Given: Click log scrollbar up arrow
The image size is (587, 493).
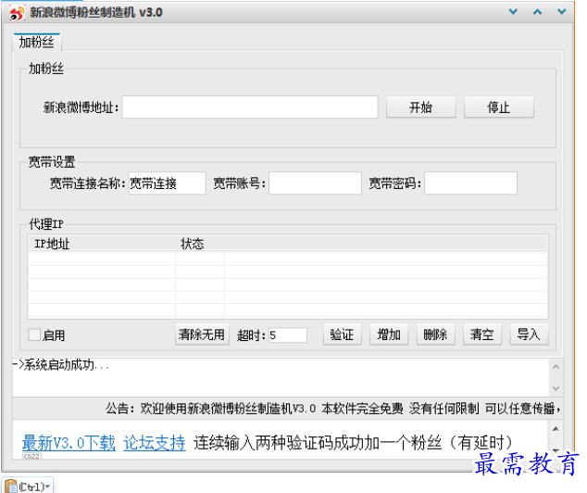Looking at the screenshot, I should coord(556,367).
